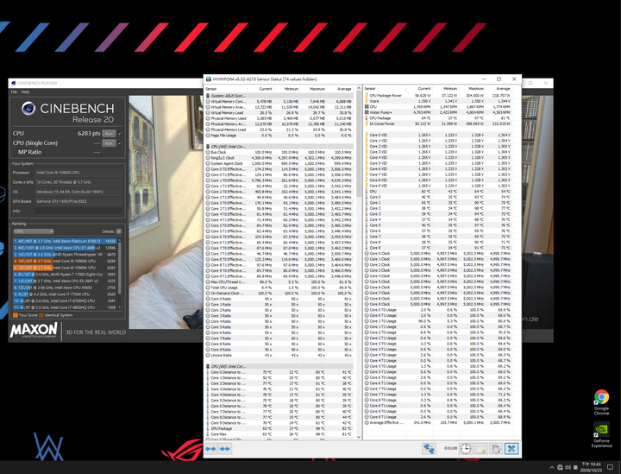
Task: Collapse the first CPU [#0]: Intel Core group header
Action: coord(279,146)
